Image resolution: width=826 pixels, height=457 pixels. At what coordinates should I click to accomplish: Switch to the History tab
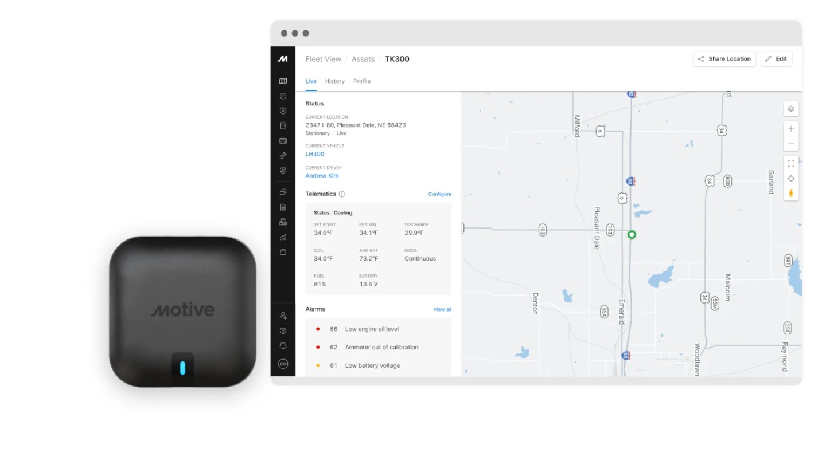[334, 81]
